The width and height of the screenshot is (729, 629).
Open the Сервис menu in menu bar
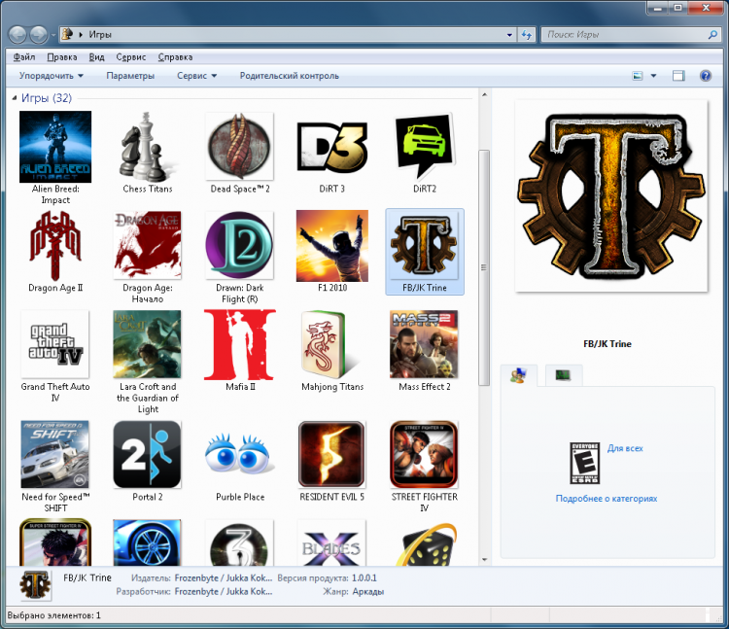[x=130, y=57]
